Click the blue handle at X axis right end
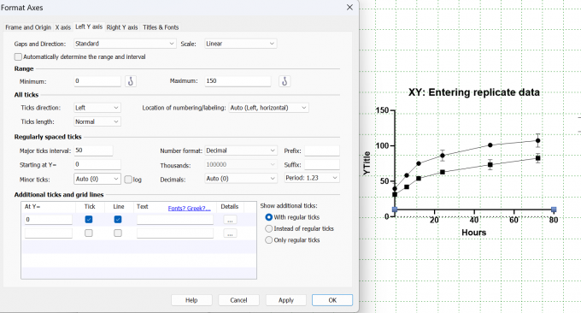This screenshot has height=313, width=581. (x=554, y=210)
